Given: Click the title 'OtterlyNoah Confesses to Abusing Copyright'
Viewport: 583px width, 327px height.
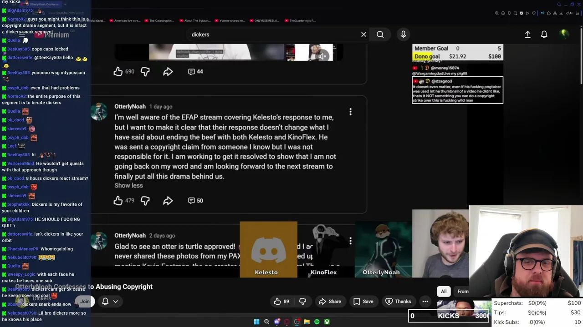Looking at the screenshot, I should pos(84,287).
